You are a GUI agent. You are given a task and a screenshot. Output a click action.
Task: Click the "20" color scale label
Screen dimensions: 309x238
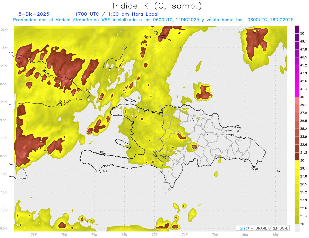pyautogui.click(x=302, y=224)
